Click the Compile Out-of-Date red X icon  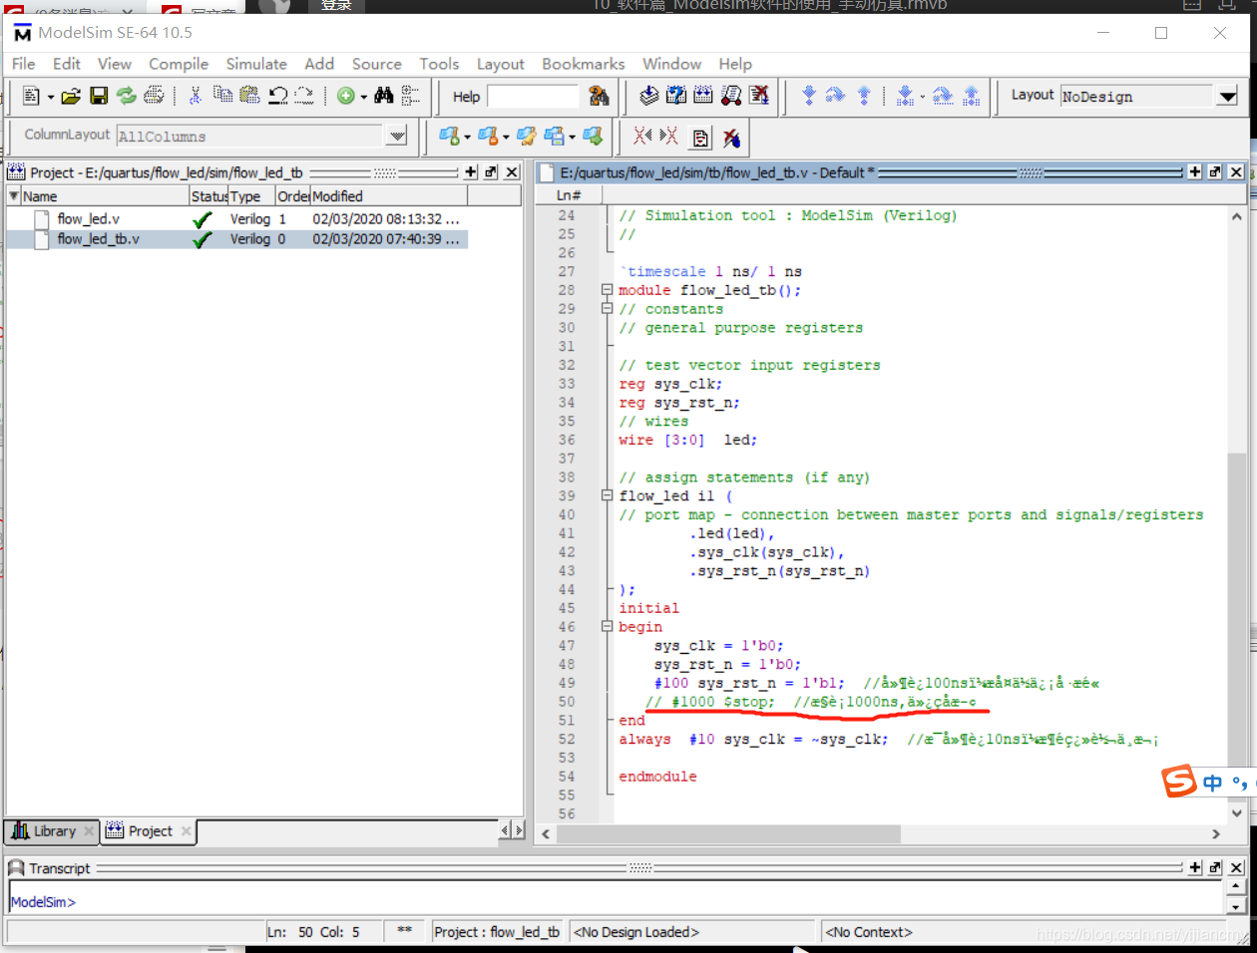(759, 96)
